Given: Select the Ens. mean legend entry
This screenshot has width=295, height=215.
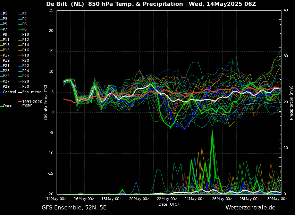Looking at the screenshot, I should (32, 92).
